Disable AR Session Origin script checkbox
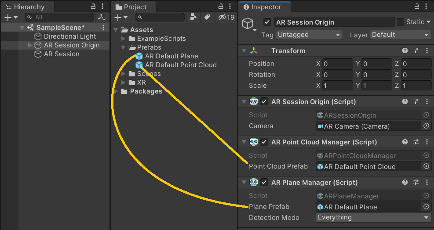Viewport: 434px width, 230px height. click(x=264, y=101)
